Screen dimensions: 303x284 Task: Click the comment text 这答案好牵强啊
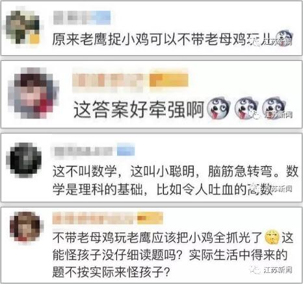pos(138,109)
